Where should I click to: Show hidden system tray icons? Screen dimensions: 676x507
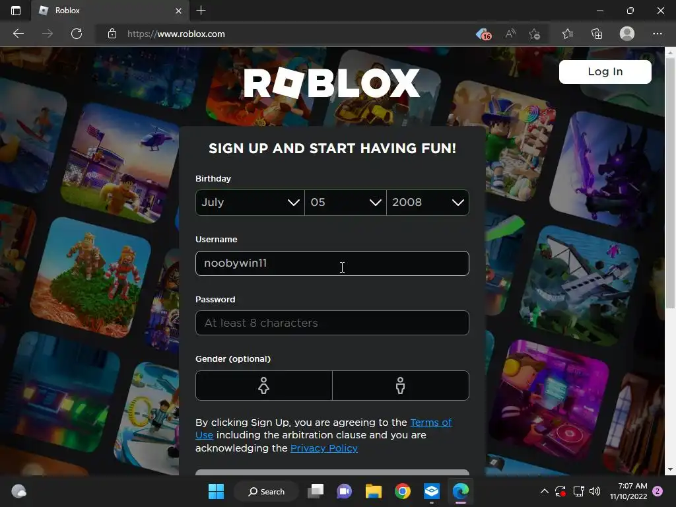[545, 491]
